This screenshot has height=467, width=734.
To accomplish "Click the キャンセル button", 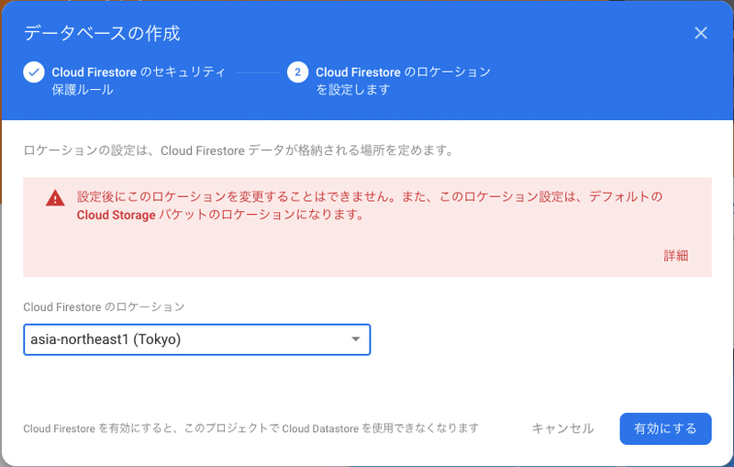I will point(562,428).
